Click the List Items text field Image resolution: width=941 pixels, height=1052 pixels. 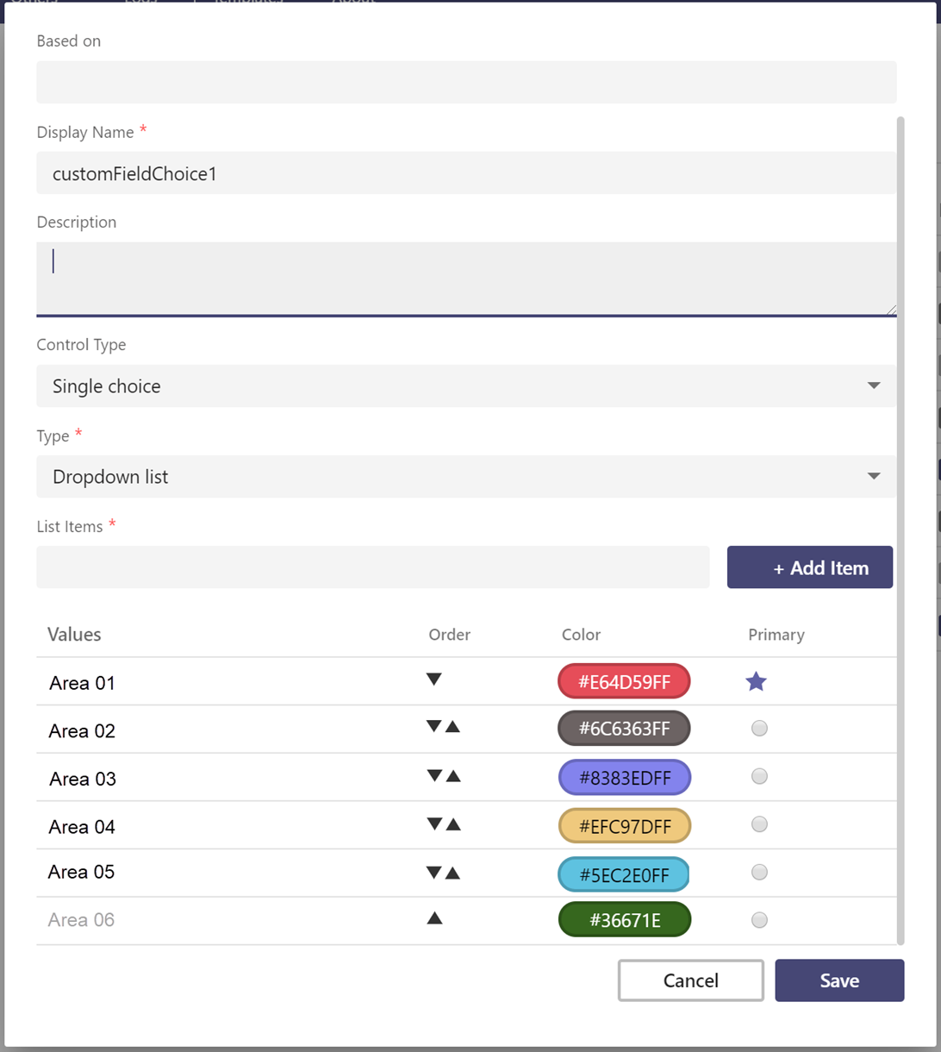click(372, 567)
